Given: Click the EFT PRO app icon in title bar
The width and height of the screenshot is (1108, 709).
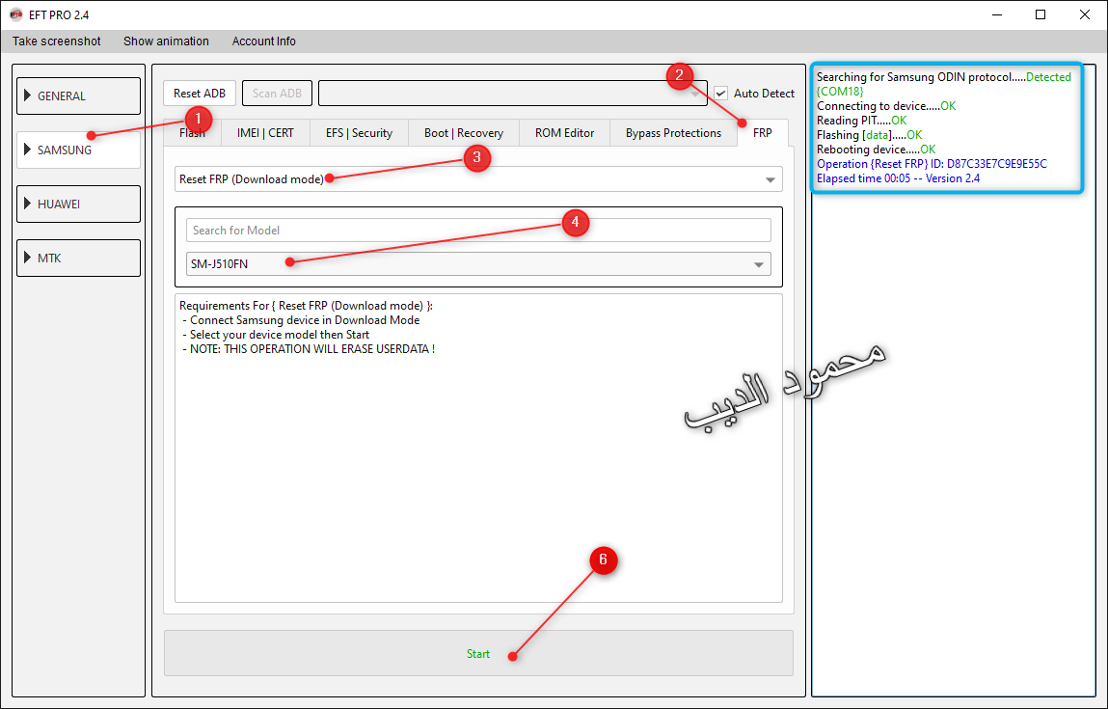Looking at the screenshot, I should pos(15,14).
